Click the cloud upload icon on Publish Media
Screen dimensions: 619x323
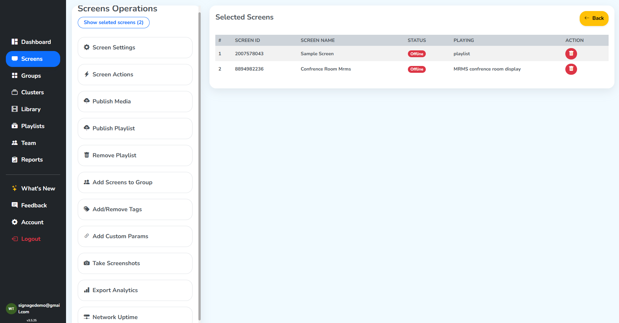click(87, 101)
